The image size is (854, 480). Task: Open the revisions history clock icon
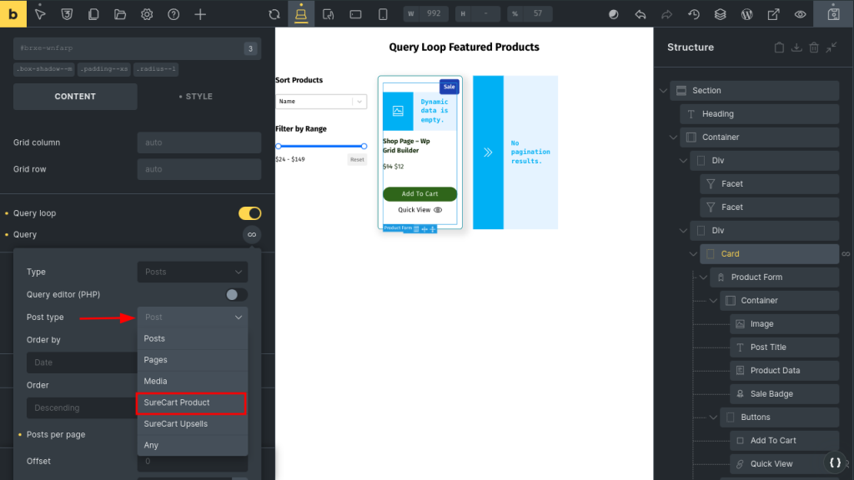point(694,14)
